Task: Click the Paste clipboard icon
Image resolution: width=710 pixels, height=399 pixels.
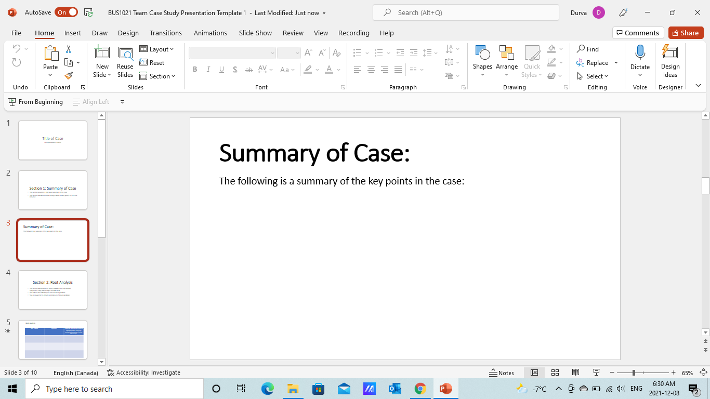Action: click(50, 52)
